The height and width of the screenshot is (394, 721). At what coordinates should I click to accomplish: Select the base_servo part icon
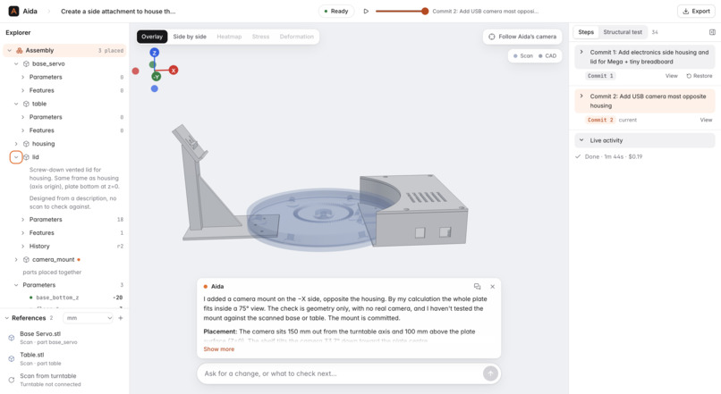click(26, 63)
